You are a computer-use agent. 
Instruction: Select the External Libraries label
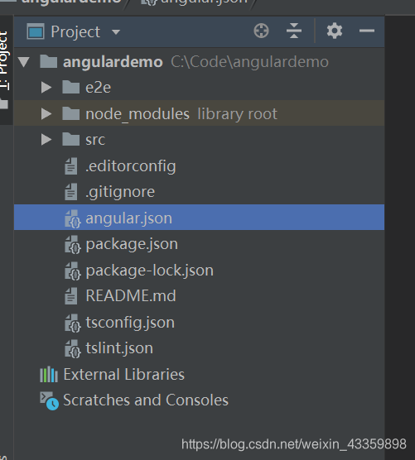point(124,374)
